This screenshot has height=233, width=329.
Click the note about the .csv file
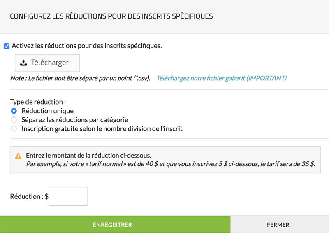[x=81, y=78]
